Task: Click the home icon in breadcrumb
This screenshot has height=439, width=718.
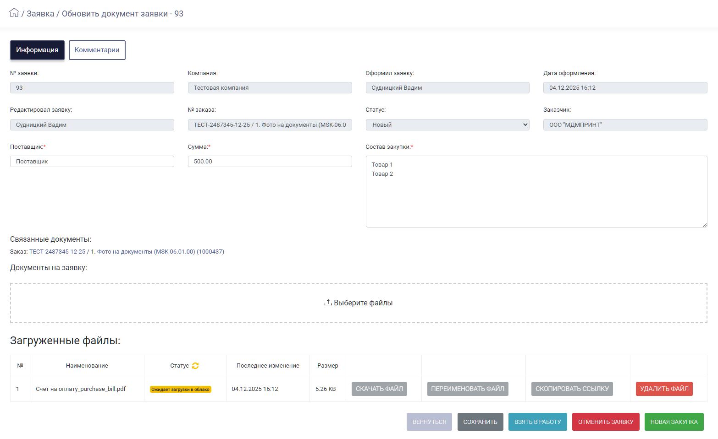Action: [x=14, y=13]
